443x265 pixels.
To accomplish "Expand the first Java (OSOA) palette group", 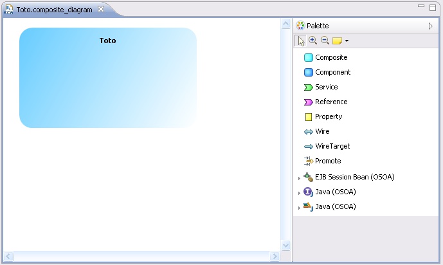I will click(x=299, y=192).
